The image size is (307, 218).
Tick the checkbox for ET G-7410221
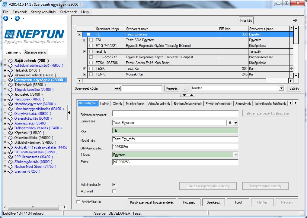pyautogui.click(x=91, y=46)
